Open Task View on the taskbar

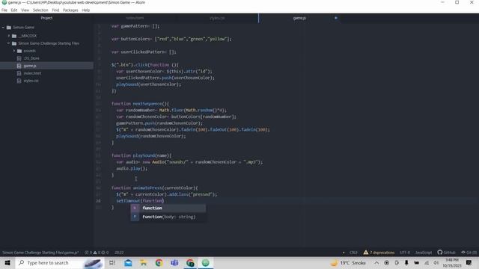[x=112, y=262]
